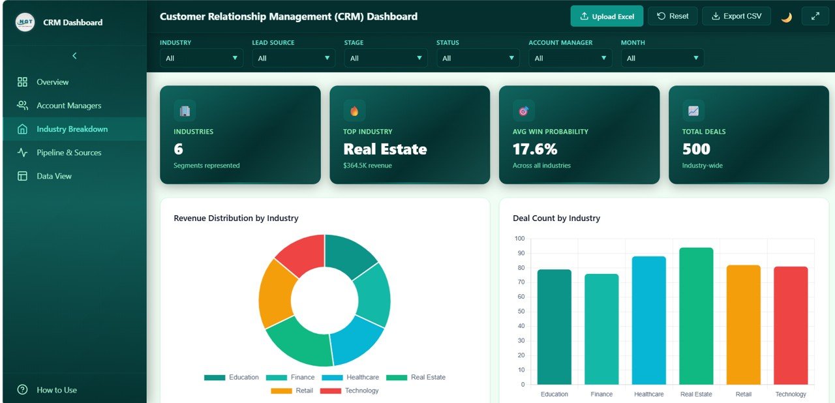Export data using the Export CSV button
Screen dimensions: 835x403
pos(736,16)
